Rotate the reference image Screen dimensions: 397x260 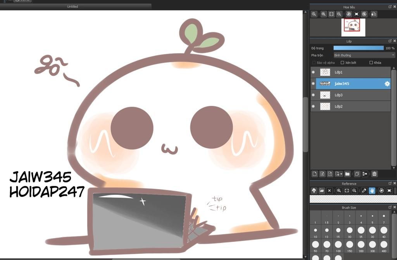pyautogui.click(x=381, y=191)
